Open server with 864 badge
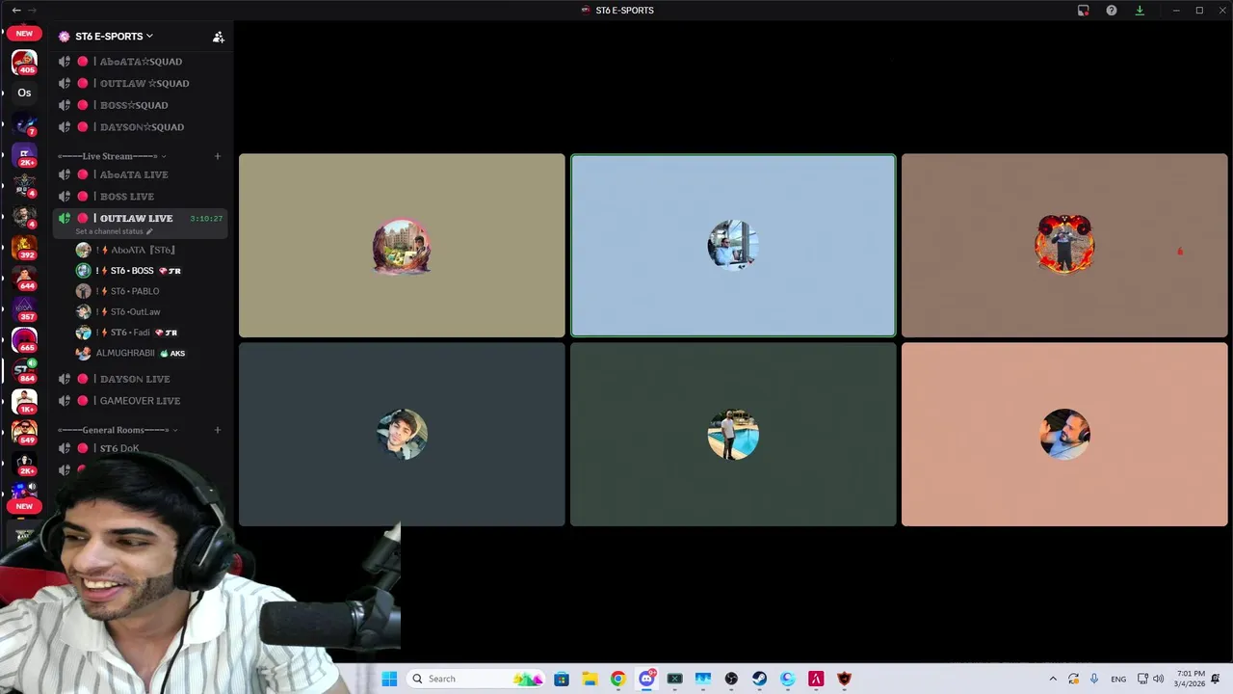This screenshot has width=1233, height=694. click(24, 371)
